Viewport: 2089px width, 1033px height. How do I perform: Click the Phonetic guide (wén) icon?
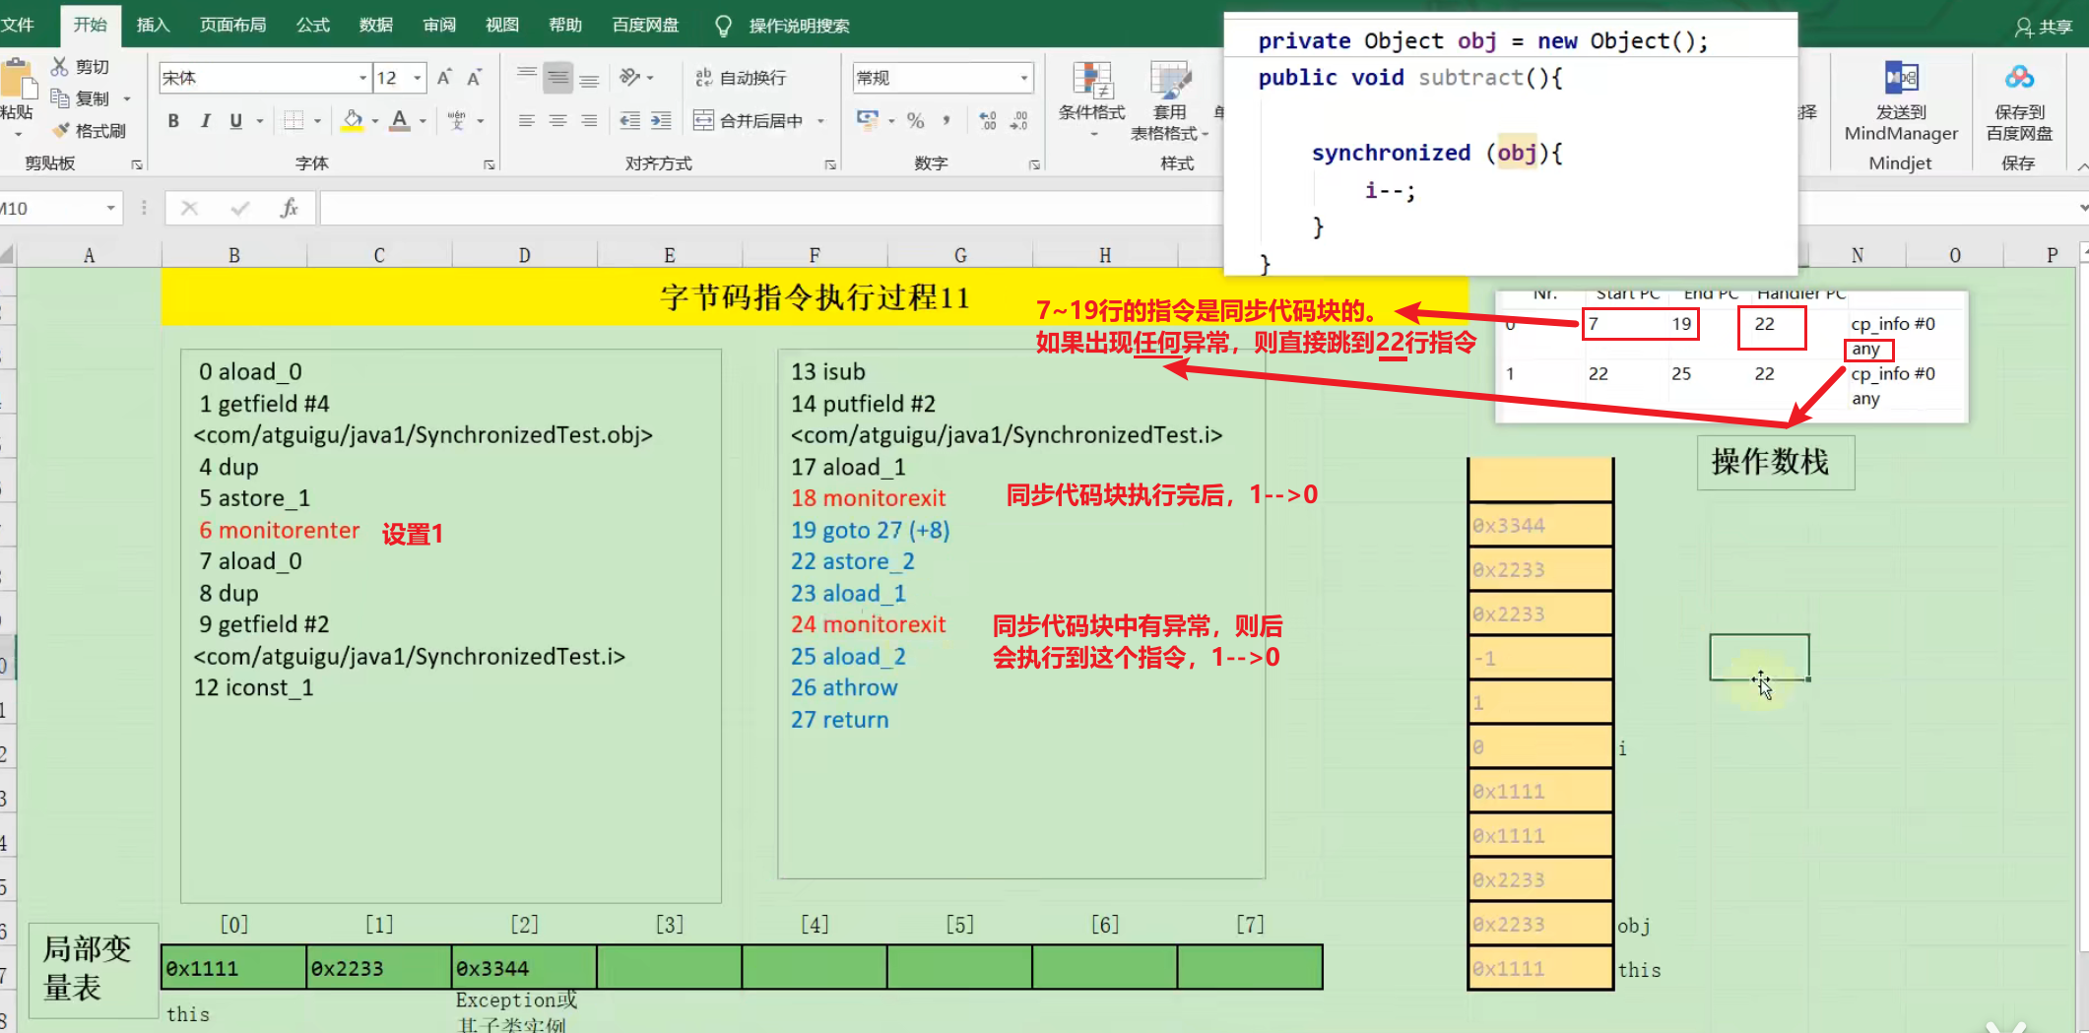point(457,121)
